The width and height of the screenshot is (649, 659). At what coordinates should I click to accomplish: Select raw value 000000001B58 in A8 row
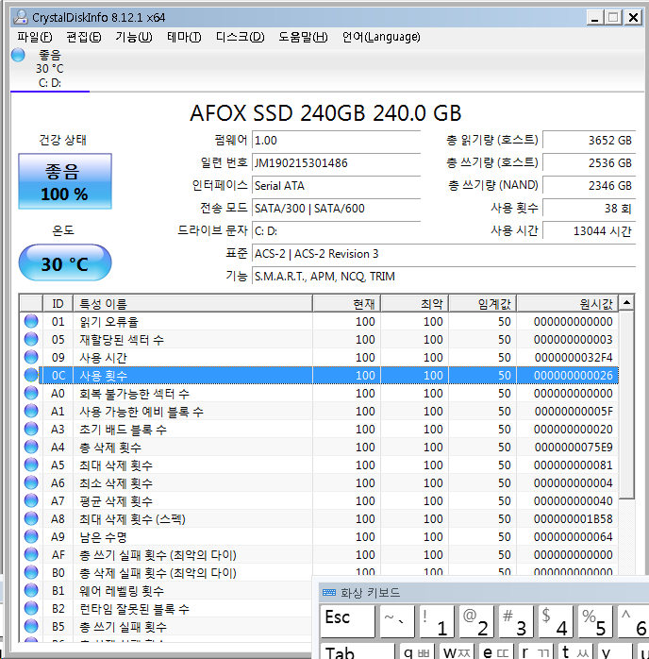click(573, 518)
